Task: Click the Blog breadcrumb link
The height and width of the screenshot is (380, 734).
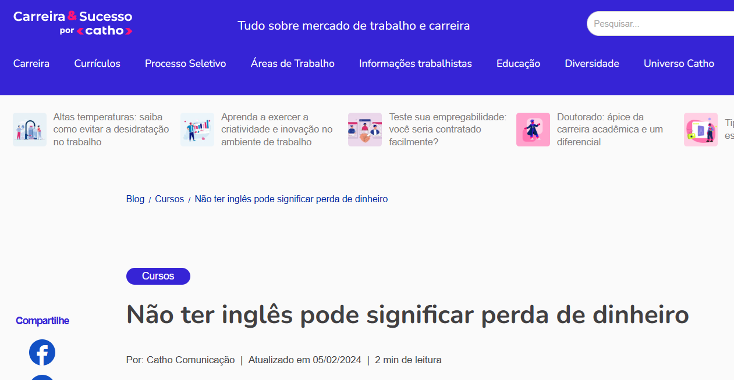Action: click(135, 199)
